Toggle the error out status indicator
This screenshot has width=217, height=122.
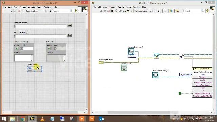[x=49, y=49]
